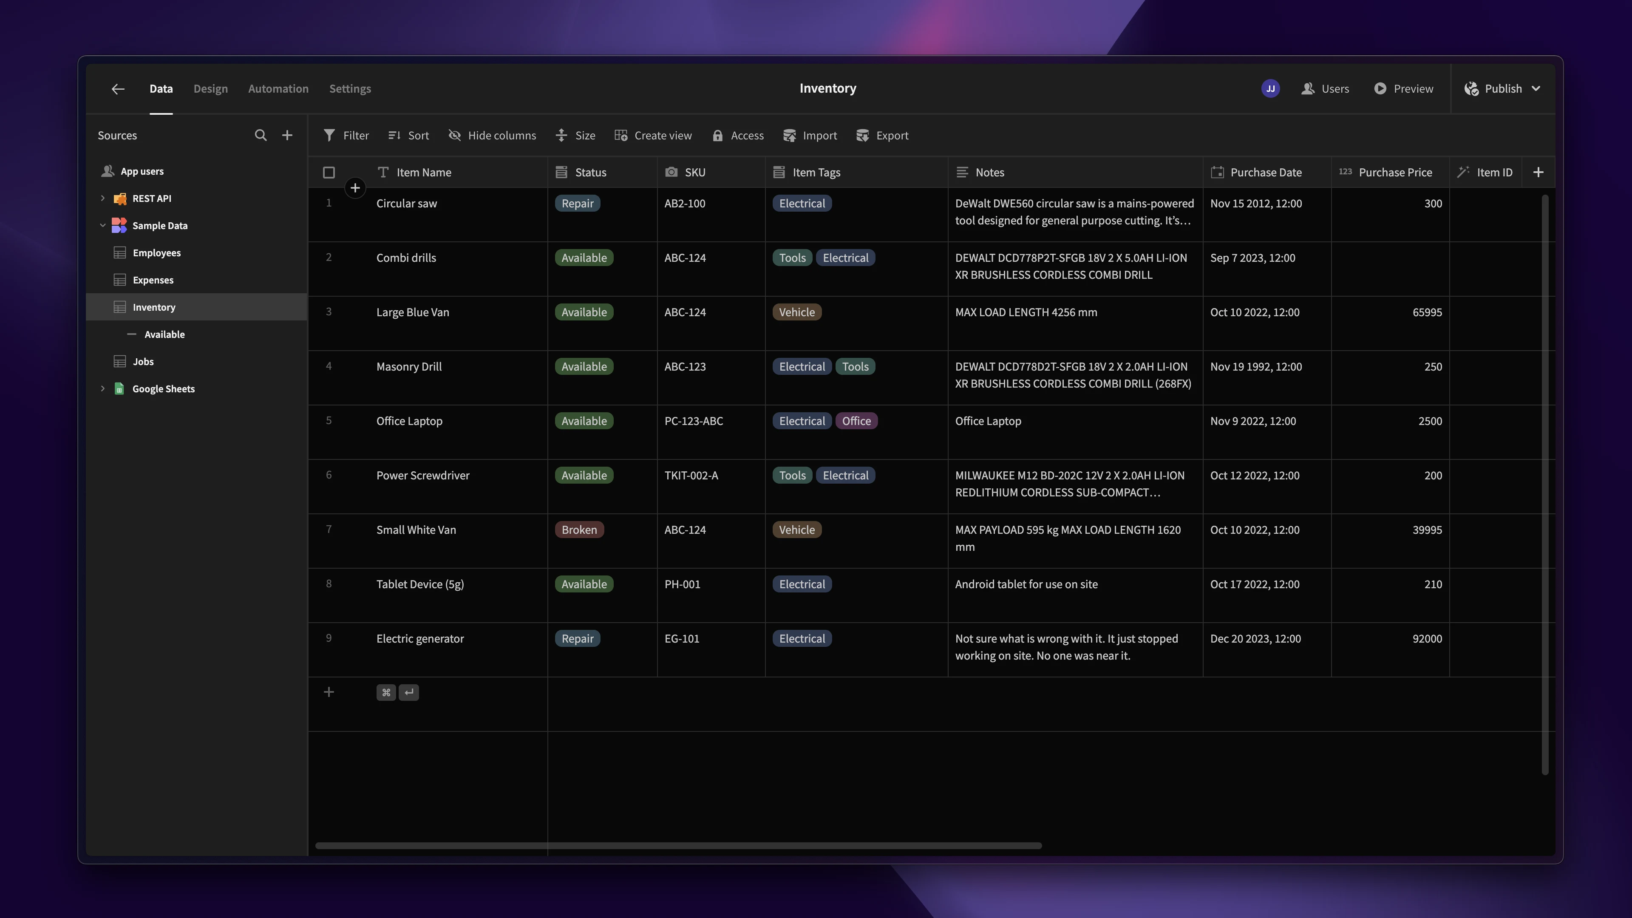Open the Users panel
The image size is (1632, 918).
1326,89
